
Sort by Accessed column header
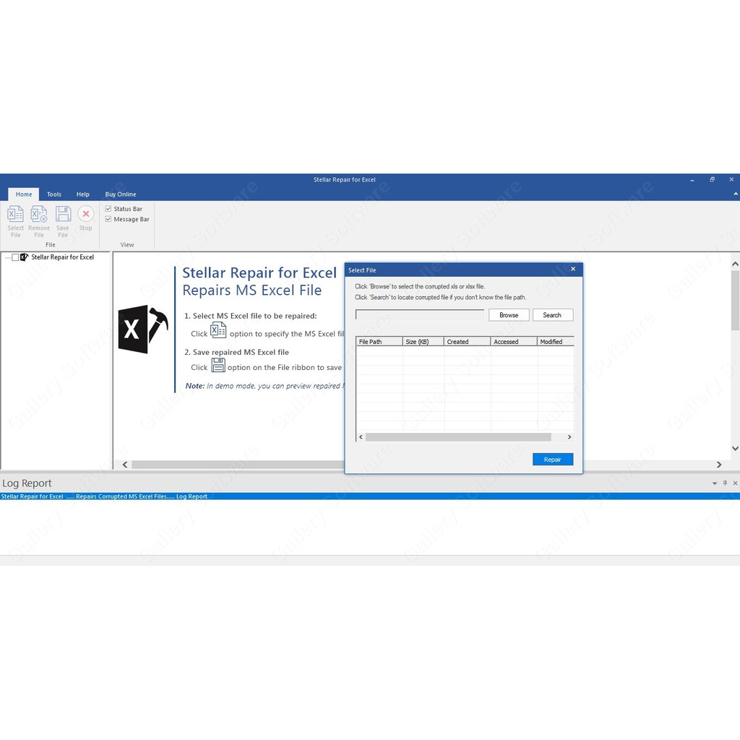[x=514, y=342]
